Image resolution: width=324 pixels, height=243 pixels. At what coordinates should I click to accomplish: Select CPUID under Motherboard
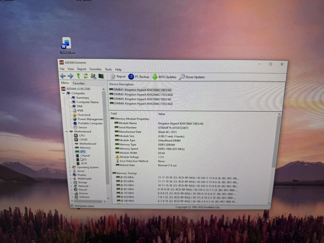click(x=81, y=140)
